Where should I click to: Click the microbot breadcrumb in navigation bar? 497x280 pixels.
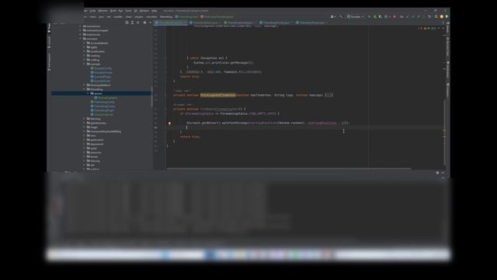click(x=151, y=17)
